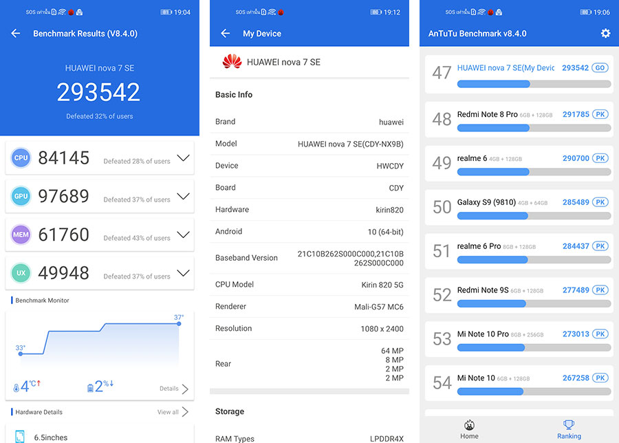Expand the GPU score 97689 details

click(x=183, y=197)
